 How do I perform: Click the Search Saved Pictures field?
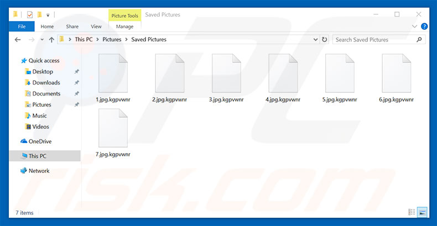pos(376,40)
